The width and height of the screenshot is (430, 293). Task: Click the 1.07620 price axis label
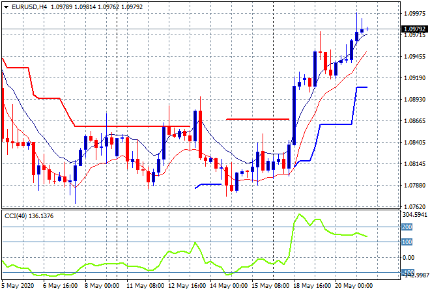[x=415, y=207]
